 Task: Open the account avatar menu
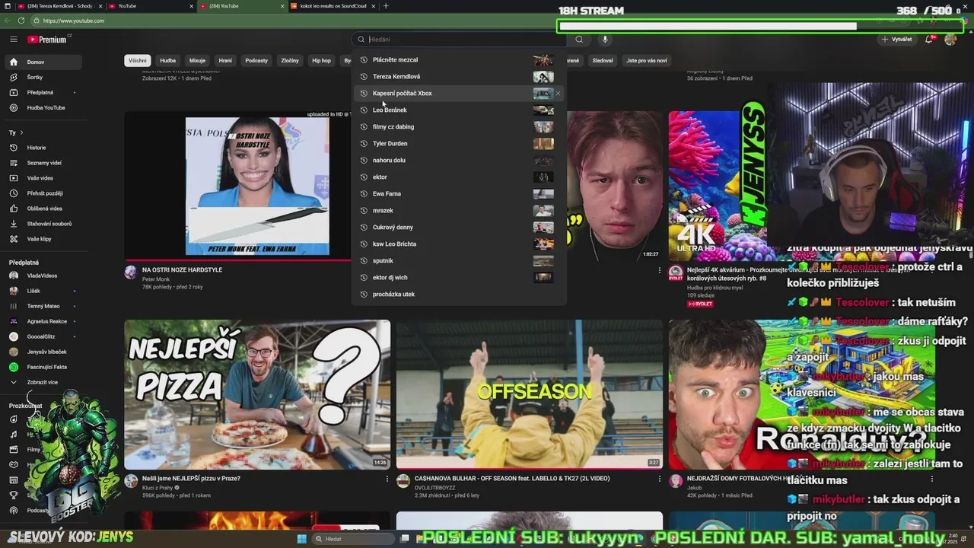point(950,39)
